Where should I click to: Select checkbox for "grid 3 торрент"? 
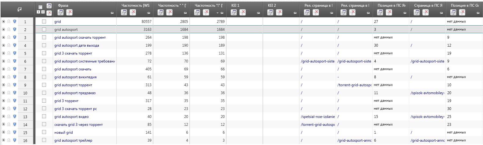(x=44, y=101)
